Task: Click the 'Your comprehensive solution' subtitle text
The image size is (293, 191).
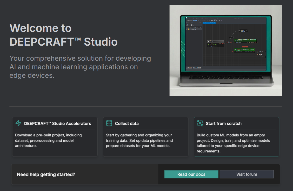Action: (80, 67)
